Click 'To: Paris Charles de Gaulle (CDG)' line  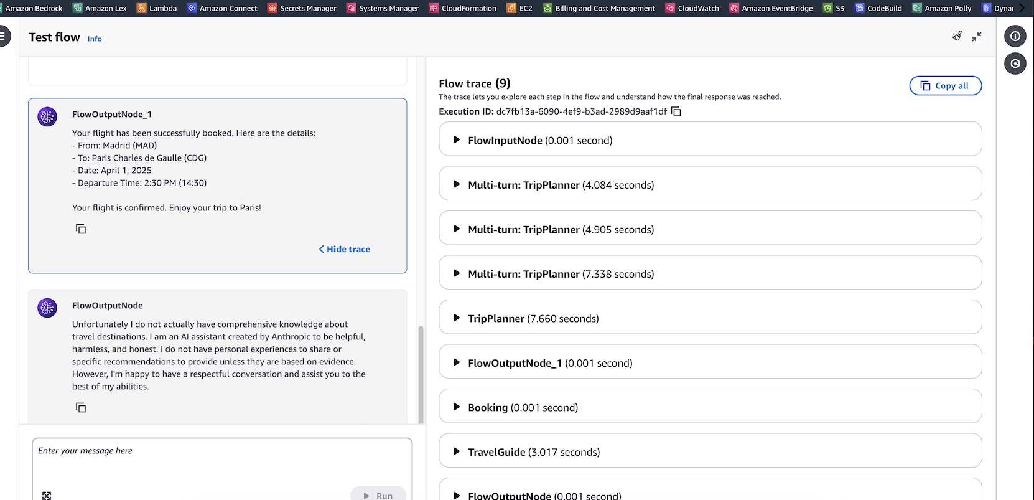tap(139, 158)
